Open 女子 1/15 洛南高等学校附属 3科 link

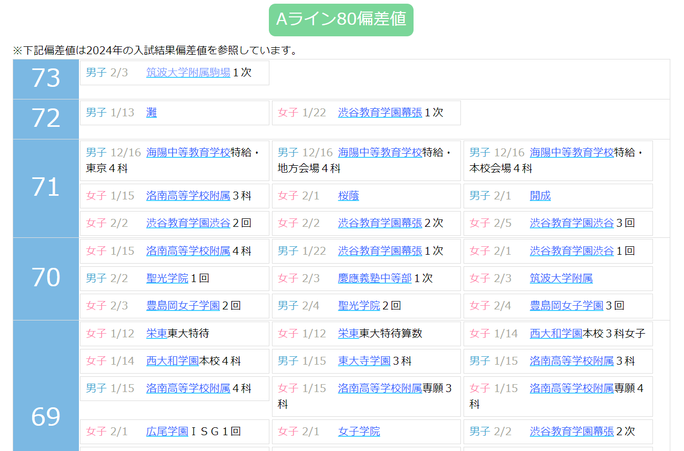tap(188, 196)
